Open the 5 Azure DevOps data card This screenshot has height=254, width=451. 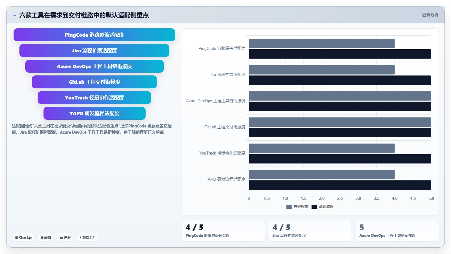point(397,230)
